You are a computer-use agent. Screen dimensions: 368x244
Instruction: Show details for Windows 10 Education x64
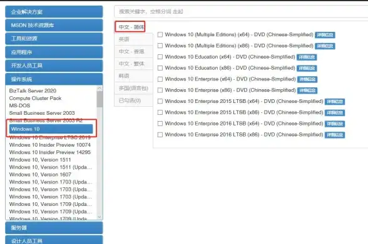coord(307,57)
